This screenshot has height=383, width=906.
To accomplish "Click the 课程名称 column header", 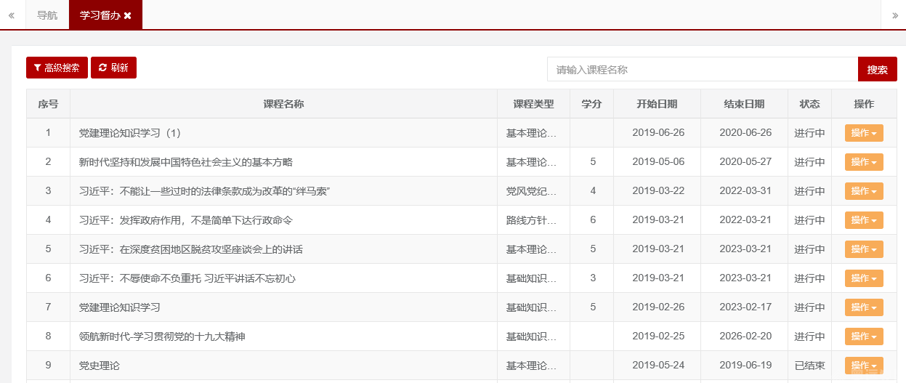I will (283, 104).
